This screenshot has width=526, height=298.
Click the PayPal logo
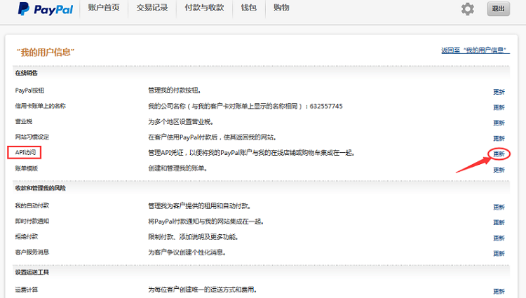coord(46,8)
